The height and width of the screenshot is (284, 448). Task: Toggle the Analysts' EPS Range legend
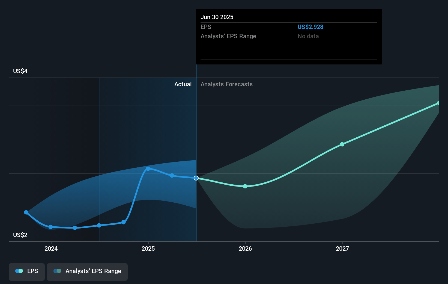coord(87,272)
